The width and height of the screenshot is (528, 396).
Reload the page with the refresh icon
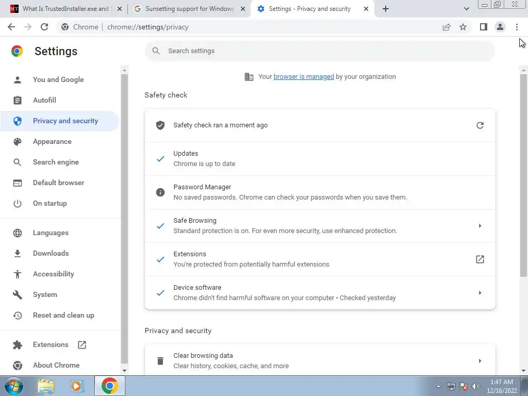tap(44, 27)
